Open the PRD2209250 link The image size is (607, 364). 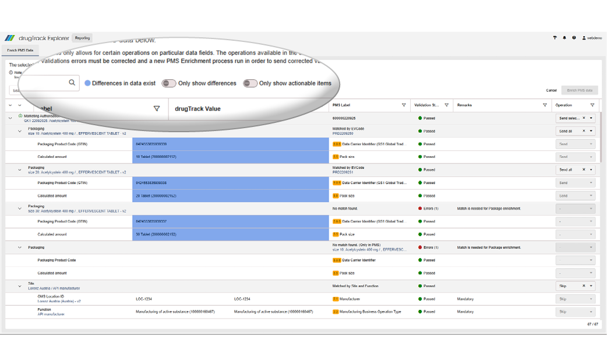click(x=343, y=133)
